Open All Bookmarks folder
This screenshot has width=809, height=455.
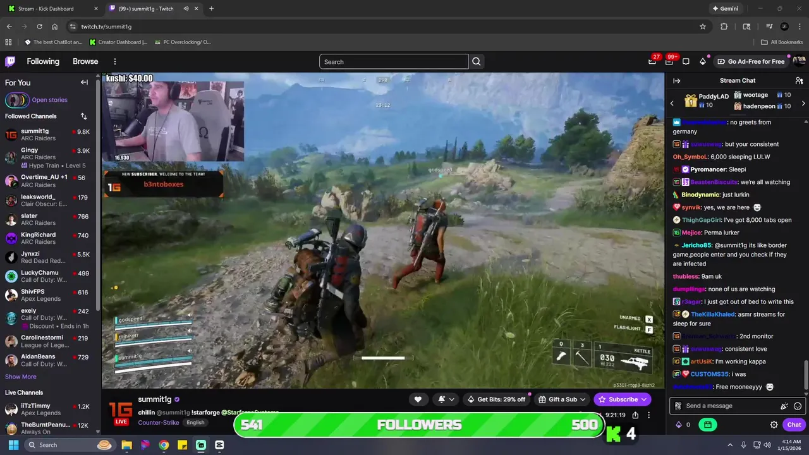(782, 42)
